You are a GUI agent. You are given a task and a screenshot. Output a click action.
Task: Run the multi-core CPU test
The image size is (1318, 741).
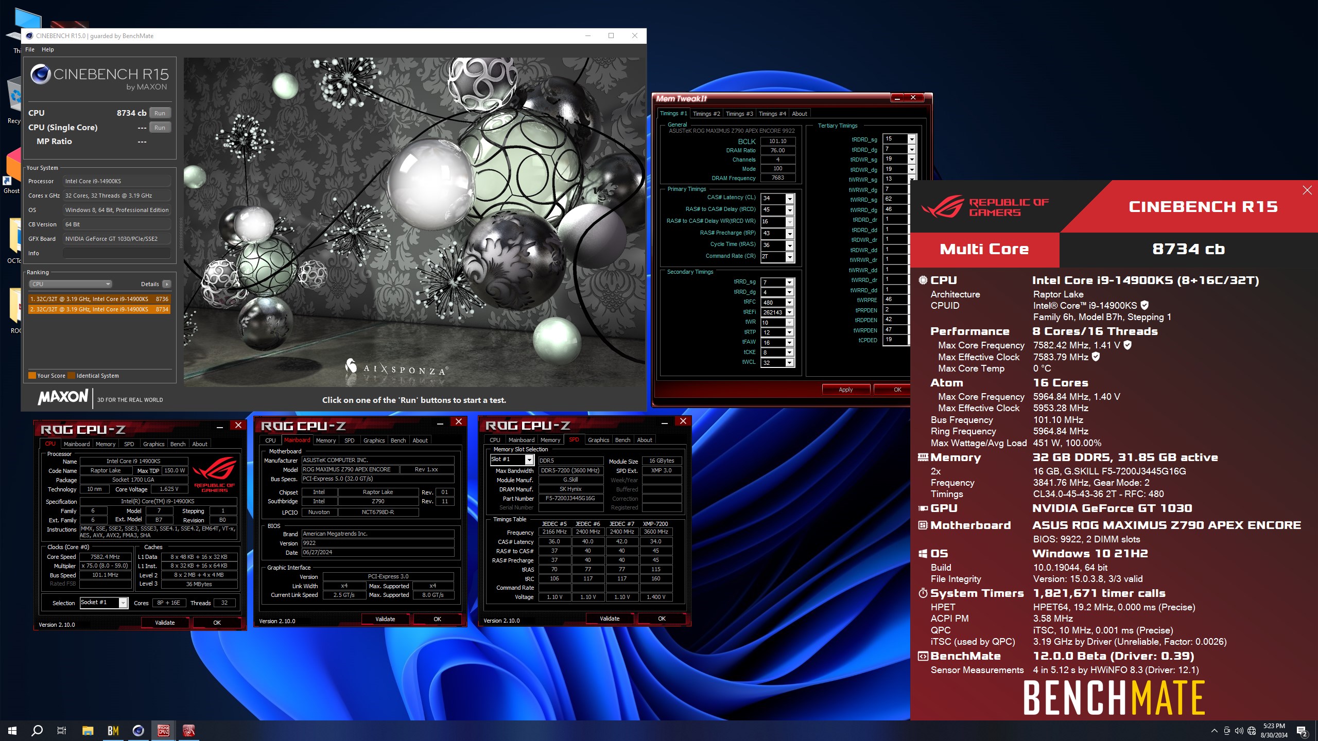(x=160, y=113)
